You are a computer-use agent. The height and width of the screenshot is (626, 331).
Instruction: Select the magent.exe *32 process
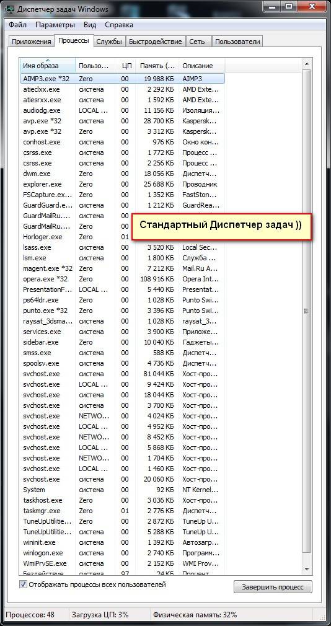point(122,268)
